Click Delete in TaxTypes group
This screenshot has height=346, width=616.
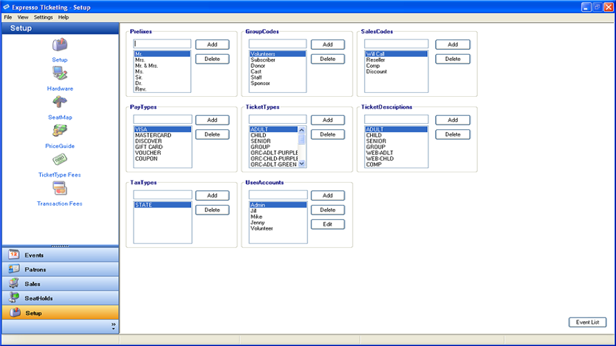point(212,210)
